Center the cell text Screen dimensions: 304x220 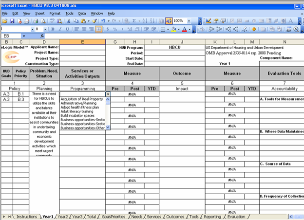point(84,29)
